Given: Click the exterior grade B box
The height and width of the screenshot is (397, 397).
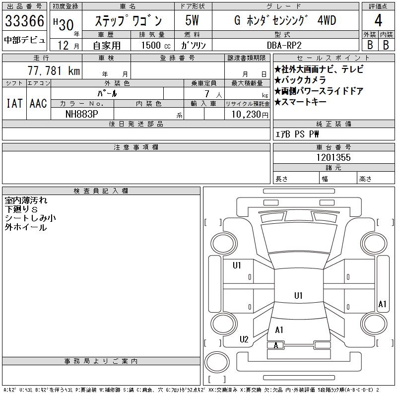Looking at the screenshot, I should [370, 45].
